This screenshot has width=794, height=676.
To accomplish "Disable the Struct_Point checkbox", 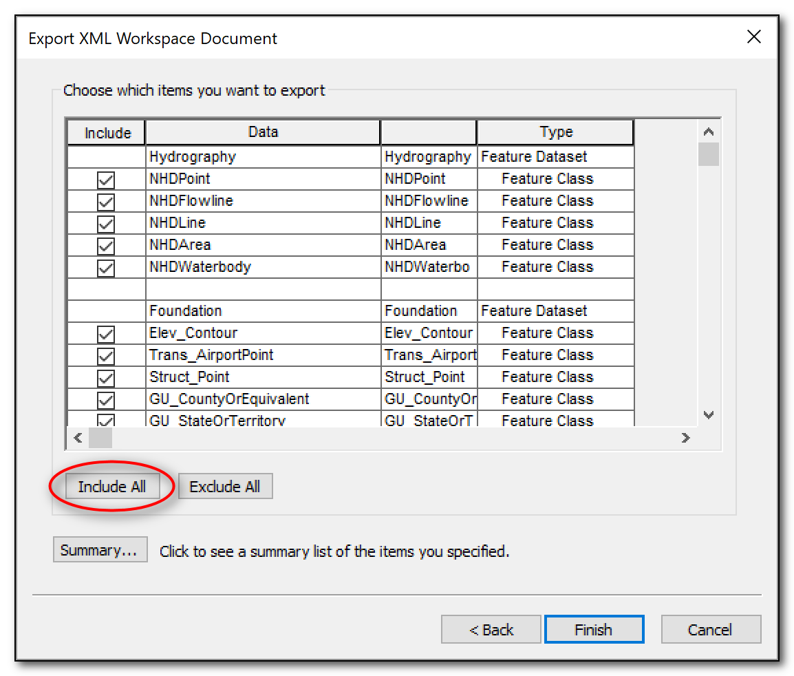I will 105,377.
